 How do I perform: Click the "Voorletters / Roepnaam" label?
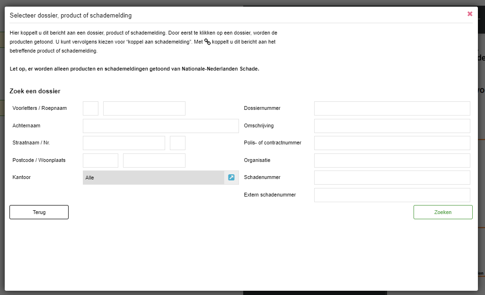(40, 108)
